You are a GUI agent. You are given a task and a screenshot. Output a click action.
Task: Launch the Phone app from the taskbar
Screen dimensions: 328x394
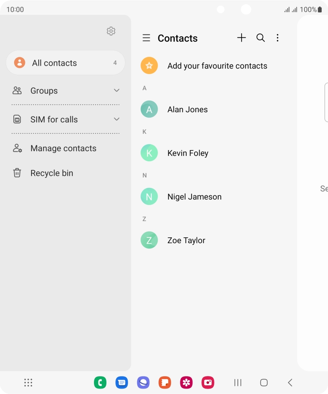[100, 382]
